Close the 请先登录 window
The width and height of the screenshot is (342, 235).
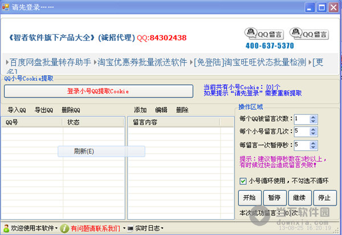(x=333, y=7)
